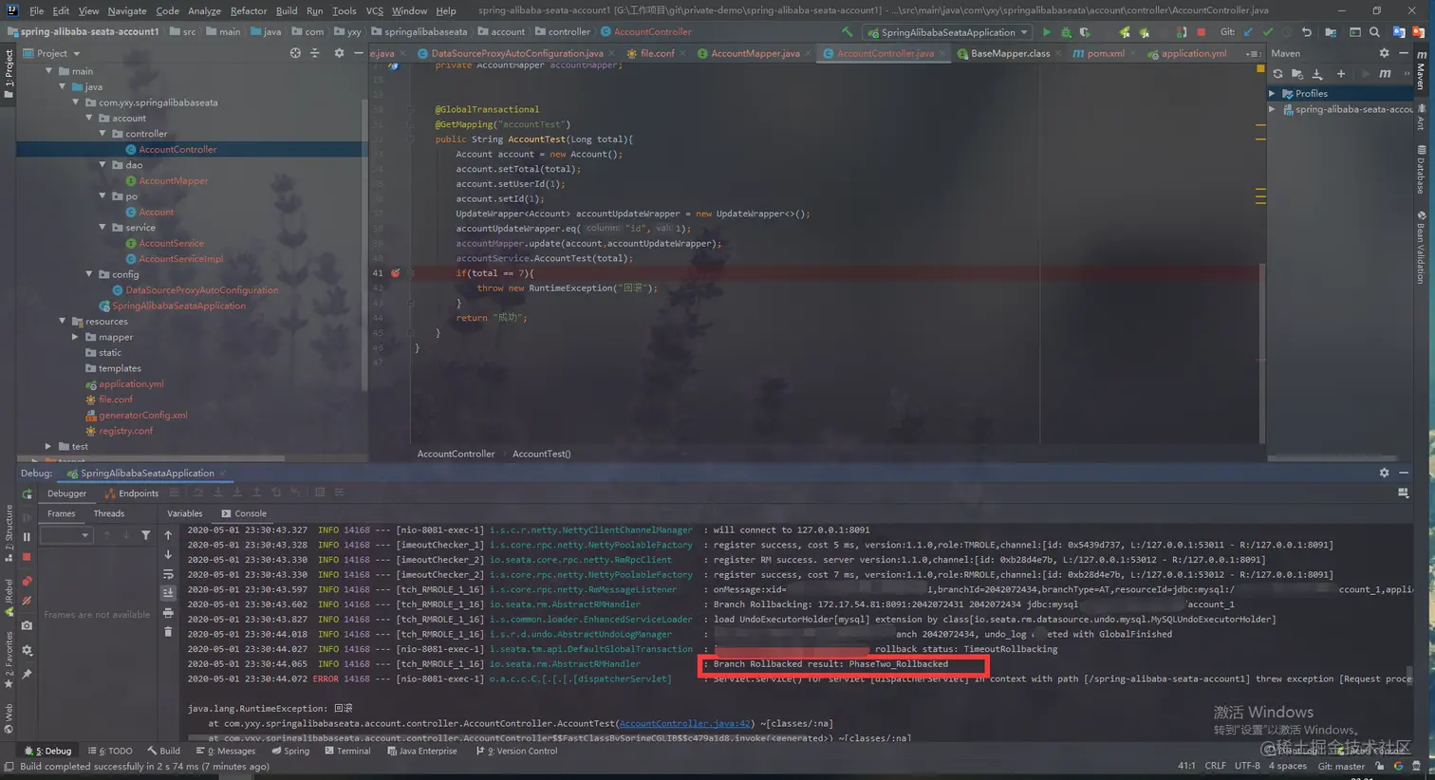
Task: Expand the Profiles node in Maven
Action: [1273, 94]
